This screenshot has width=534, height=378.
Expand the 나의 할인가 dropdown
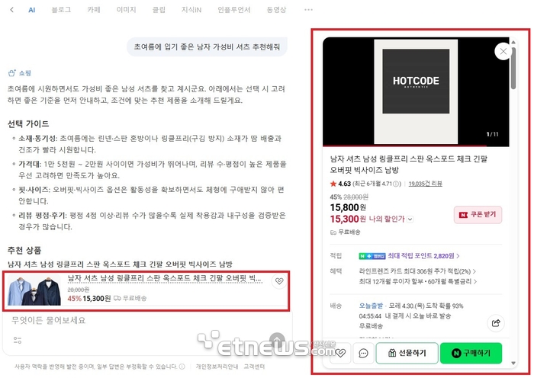click(410, 219)
